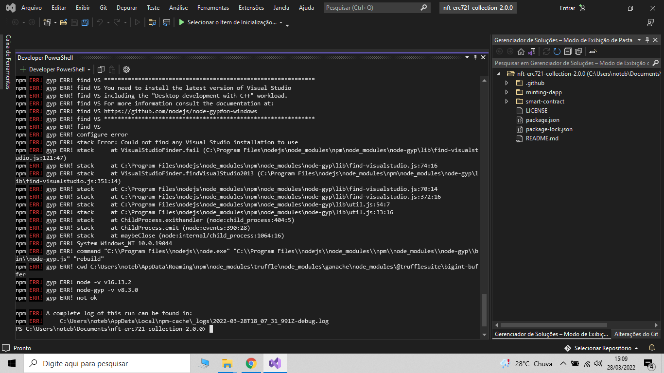Click Show All Files icon in Solution Explorer
Viewport: 664px width, 373px height.
(578, 51)
